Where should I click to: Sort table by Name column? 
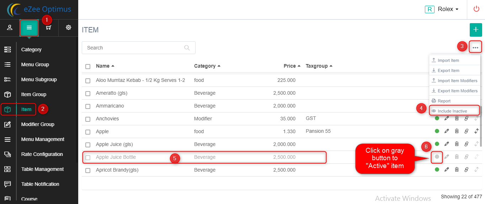point(105,66)
